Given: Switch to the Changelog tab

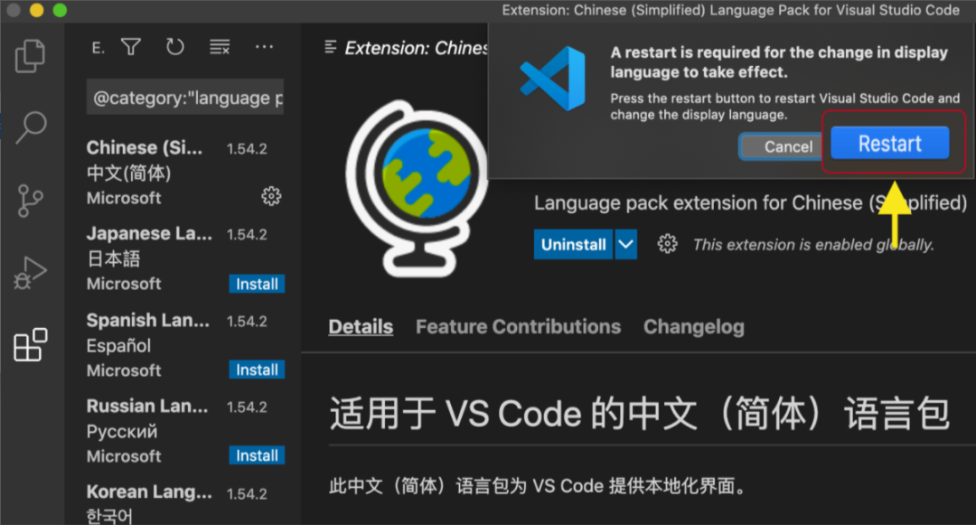Looking at the screenshot, I should [x=693, y=326].
